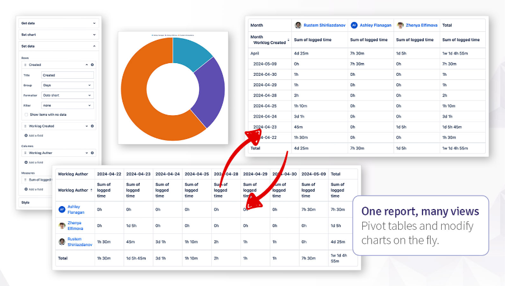Collapse the Set data section
The image size is (505, 286).
pyautogui.click(x=58, y=46)
